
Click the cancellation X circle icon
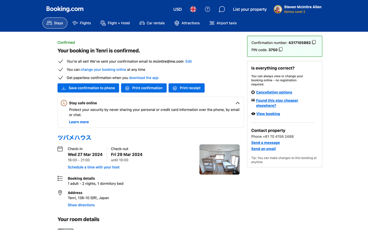point(253,92)
